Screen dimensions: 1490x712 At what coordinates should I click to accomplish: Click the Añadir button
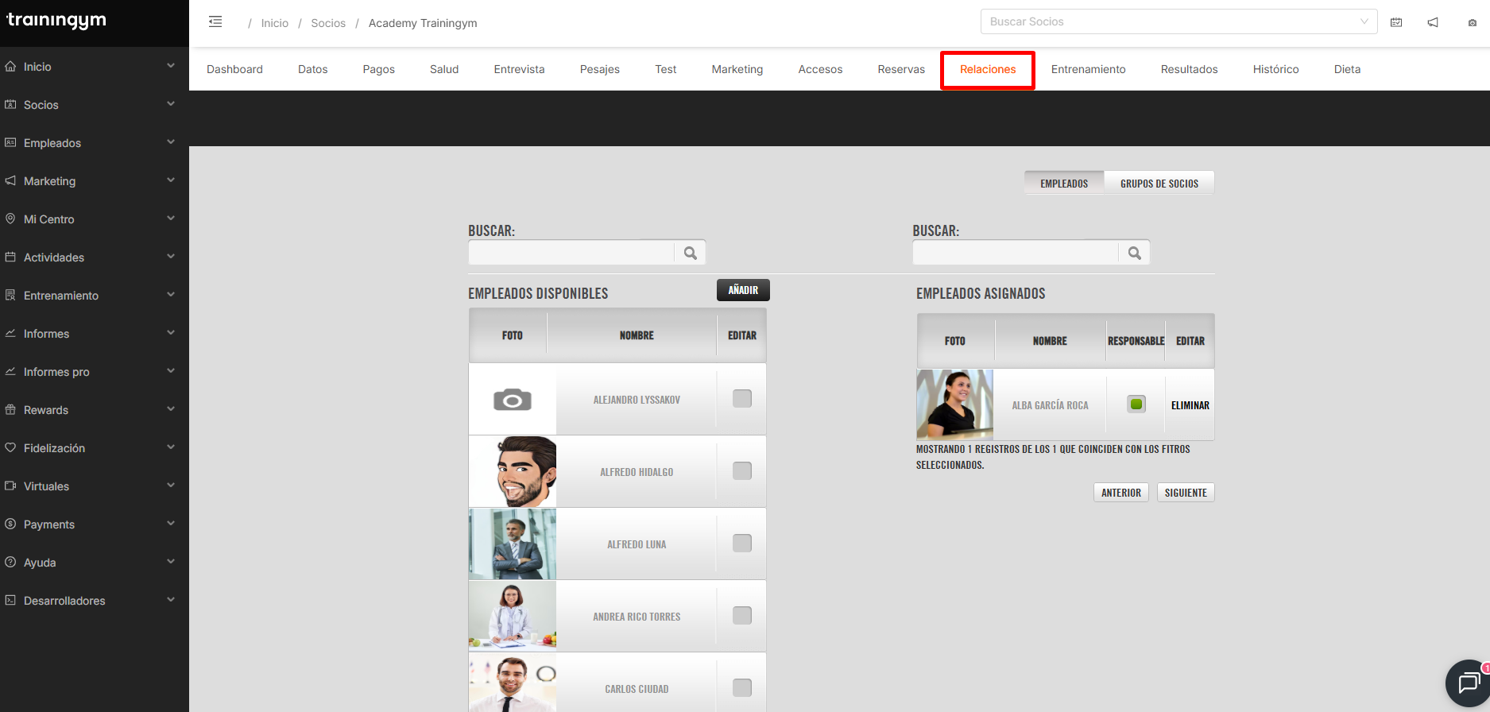tap(743, 290)
